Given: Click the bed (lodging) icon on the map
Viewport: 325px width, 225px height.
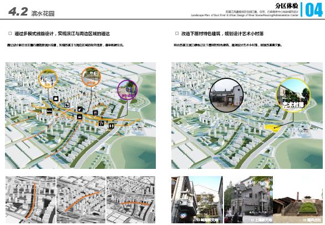Looking at the screenshot, I should click(49, 111).
